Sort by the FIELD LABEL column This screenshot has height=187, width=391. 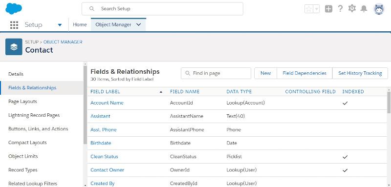[105, 92]
